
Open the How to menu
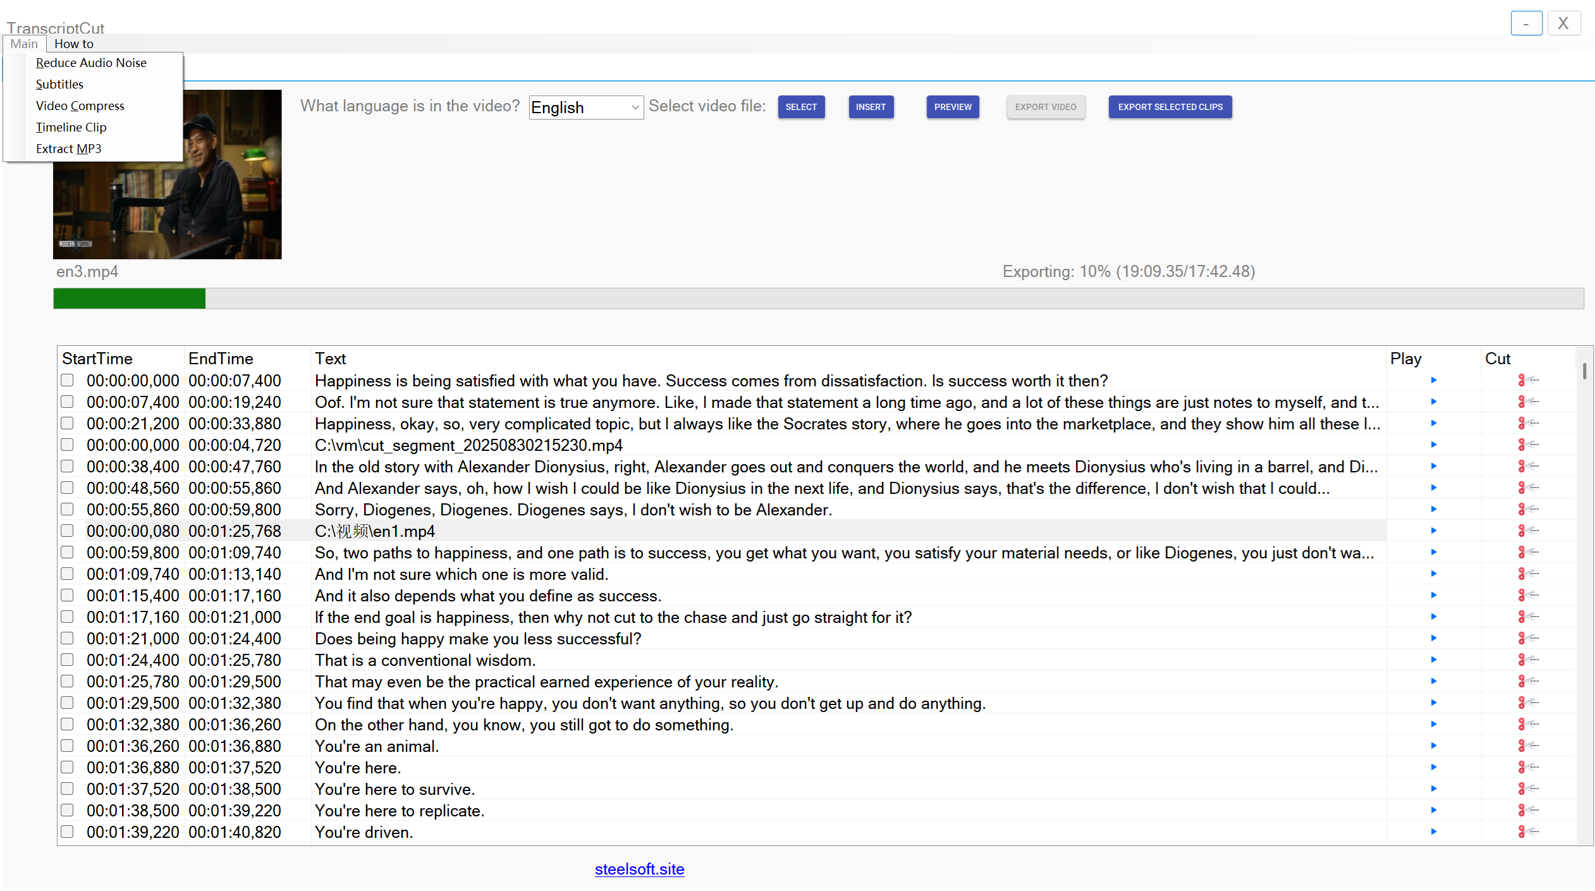point(74,44)
